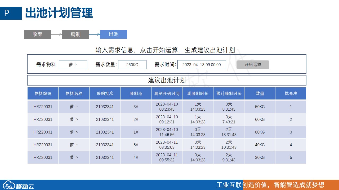Click the 物料编码 column header
This screenshot has height=190, width=339.
pyautogui.click(x=43, y=93)
